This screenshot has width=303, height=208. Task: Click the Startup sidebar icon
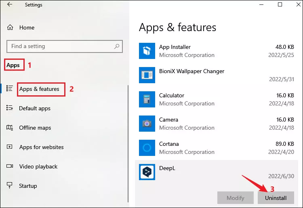tap(9, 185)
